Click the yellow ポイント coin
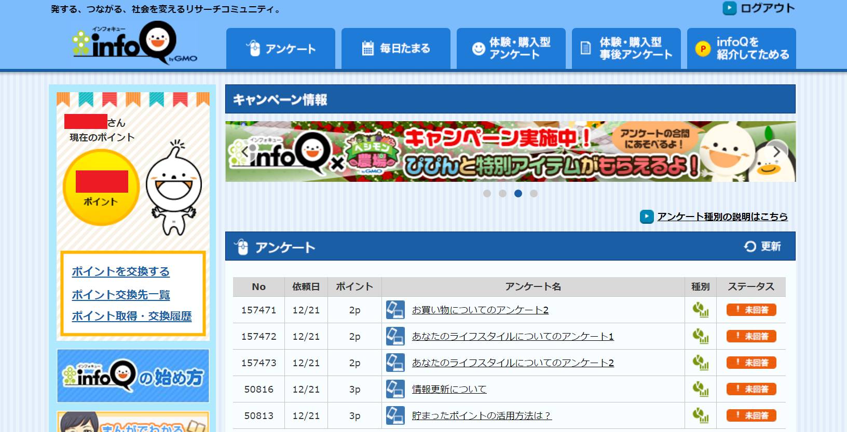 click(101, 188)
